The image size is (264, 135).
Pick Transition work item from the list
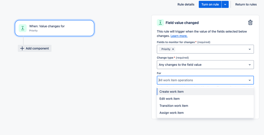pos(174,106)
